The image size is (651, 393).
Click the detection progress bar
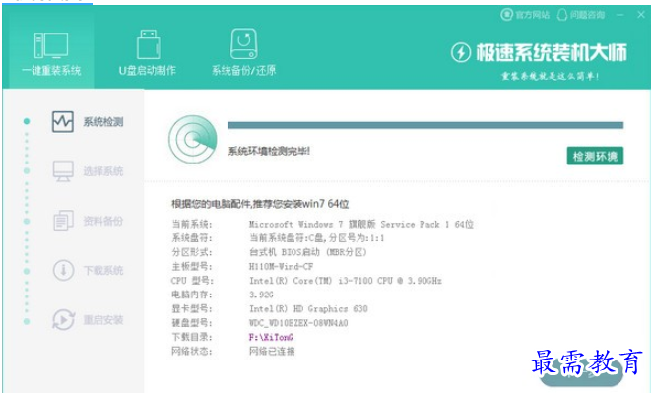(425, 125)
